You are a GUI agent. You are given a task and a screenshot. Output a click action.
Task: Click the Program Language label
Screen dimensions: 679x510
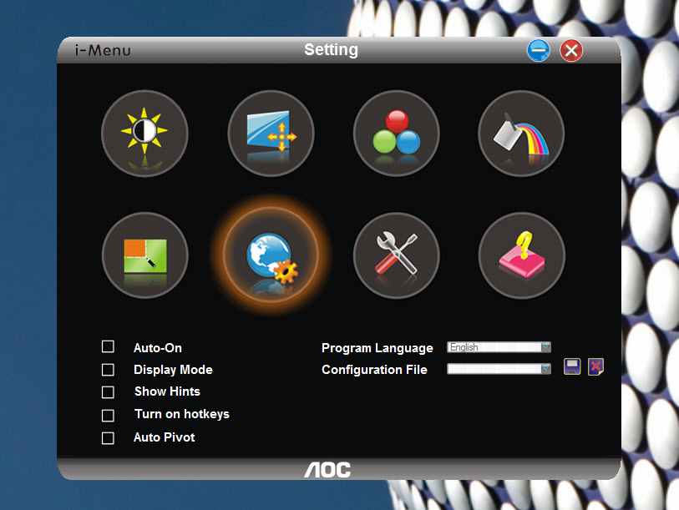pyautogui.click(x=378, y=348)
